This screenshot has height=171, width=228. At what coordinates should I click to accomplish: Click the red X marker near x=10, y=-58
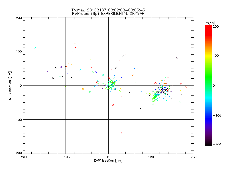113,105
